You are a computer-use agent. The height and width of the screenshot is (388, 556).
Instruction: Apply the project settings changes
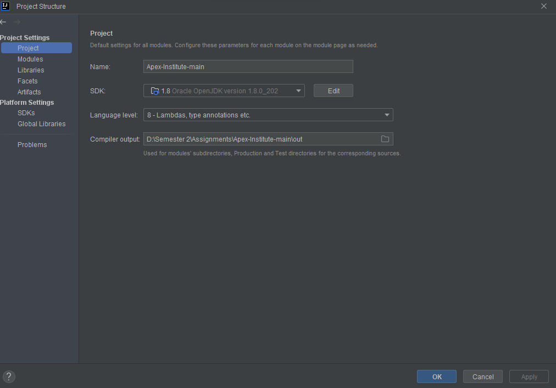[x=529, y=376]
